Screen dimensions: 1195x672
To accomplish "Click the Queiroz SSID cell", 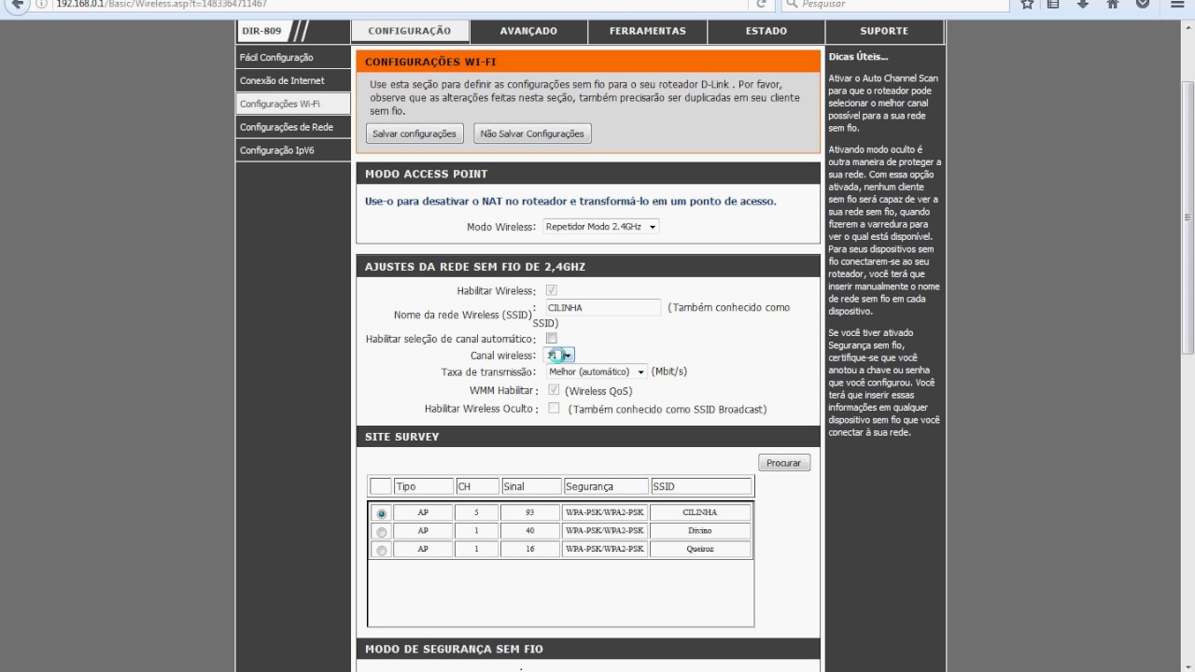I will pos(700,549).
